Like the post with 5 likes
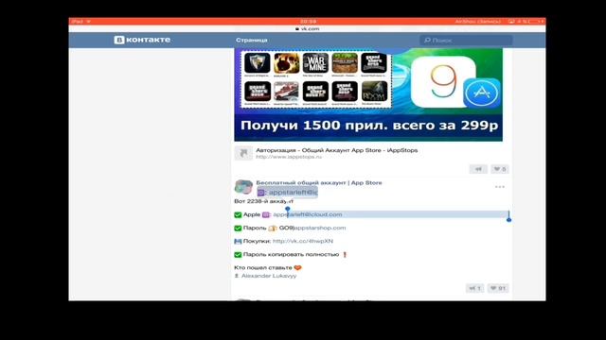This screenshot has height=340, width=606. (500, 169)
